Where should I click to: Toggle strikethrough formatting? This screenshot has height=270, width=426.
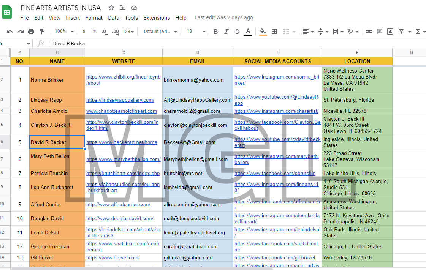click(237, 32)
